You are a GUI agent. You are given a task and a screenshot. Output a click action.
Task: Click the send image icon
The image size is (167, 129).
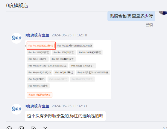(x=21, y=128)
